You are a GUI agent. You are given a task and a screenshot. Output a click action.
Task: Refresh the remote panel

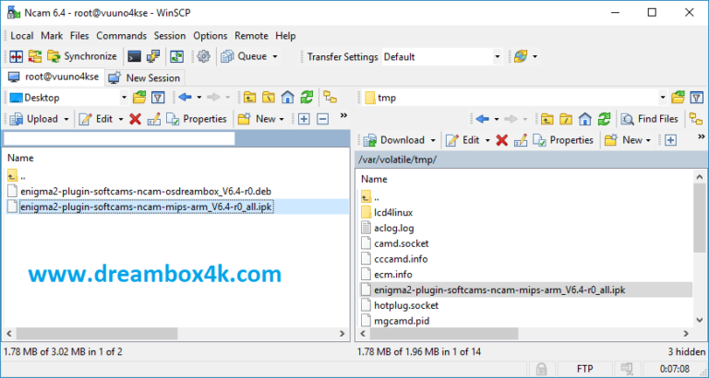tap(604, 119)
